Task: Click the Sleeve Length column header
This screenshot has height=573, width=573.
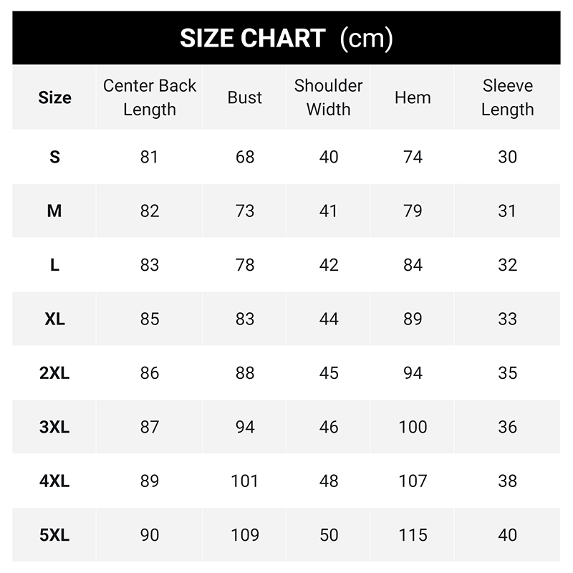Action: (507, 97)
